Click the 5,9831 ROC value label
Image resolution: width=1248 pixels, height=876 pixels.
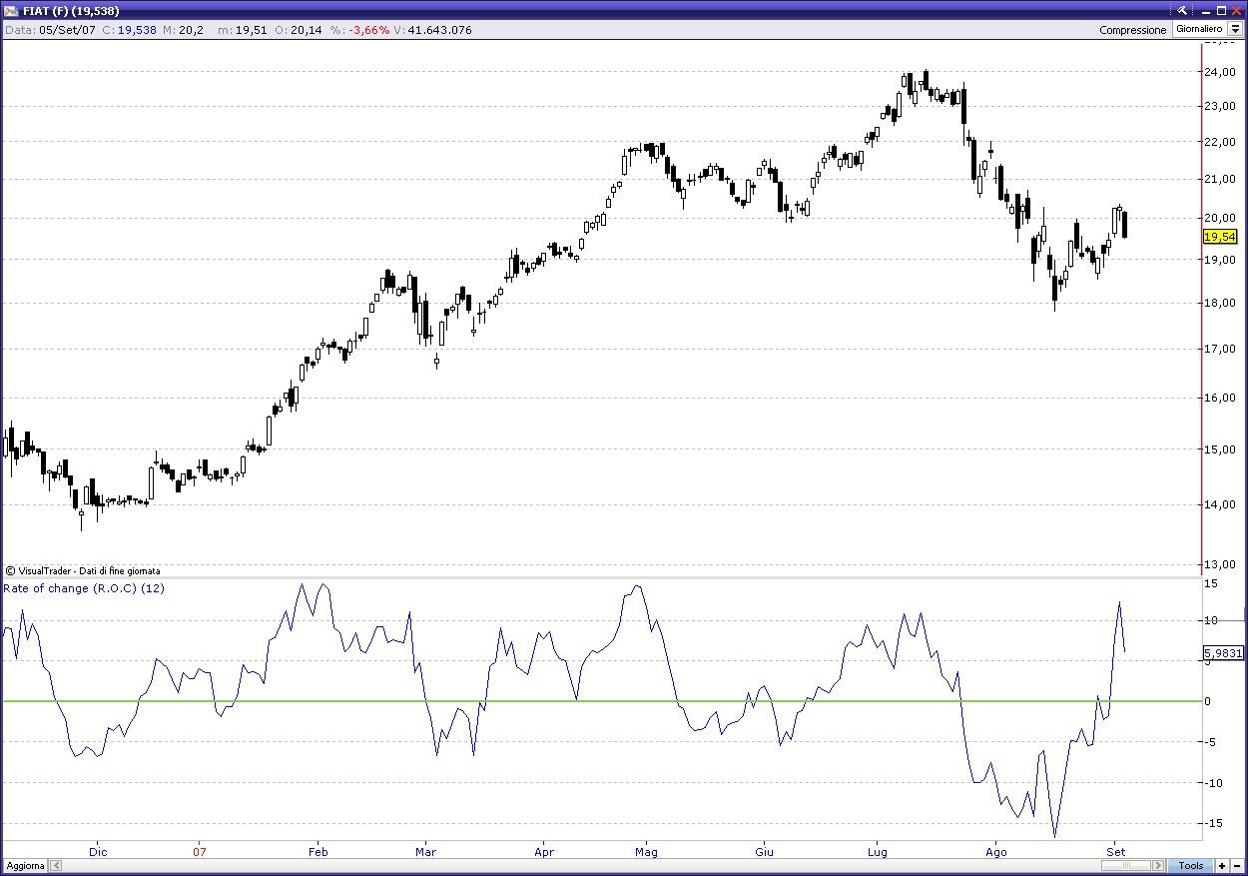click(x=1223, y=654)
